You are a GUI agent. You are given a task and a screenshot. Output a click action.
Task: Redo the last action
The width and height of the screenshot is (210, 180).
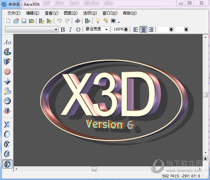point(67,21)
